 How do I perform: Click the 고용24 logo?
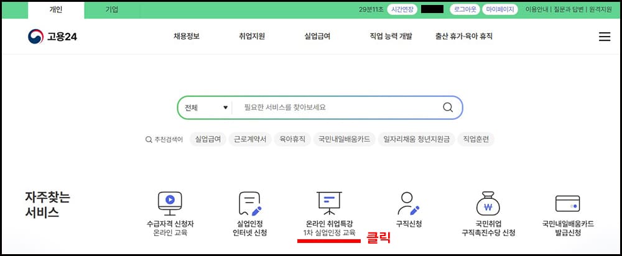(x=52, y=37)
